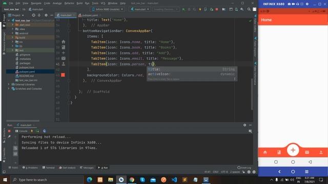Expand the test folder
The height and width of the screenshot is (184, 328).
pos(12,50)
